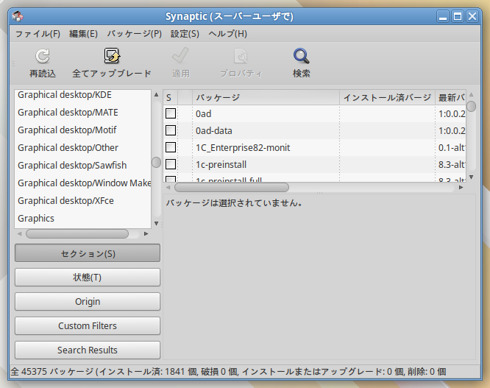This screenshot has height=388, width=490.
Task: Click the Origin button
Action: click(x=88, y=301)
